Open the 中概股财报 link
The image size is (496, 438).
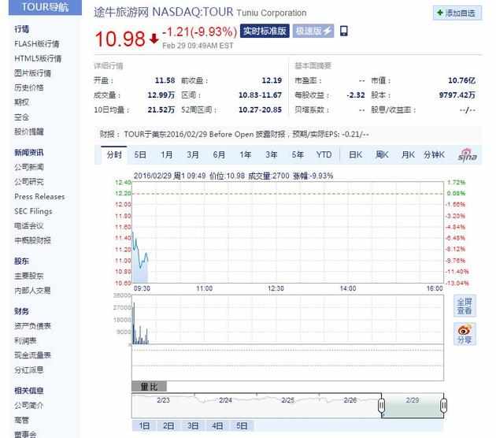[32, 240]
